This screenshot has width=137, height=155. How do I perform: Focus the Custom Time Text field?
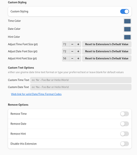[81, 80]
